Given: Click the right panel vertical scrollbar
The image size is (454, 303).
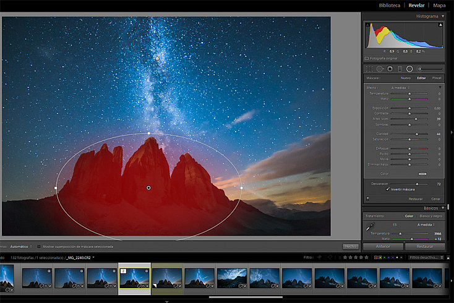Looking at the screenshot, I should click(x=448, y=207).
